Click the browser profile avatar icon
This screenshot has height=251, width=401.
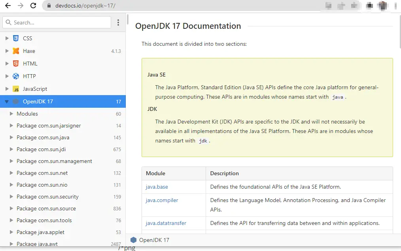pos(382,6)
